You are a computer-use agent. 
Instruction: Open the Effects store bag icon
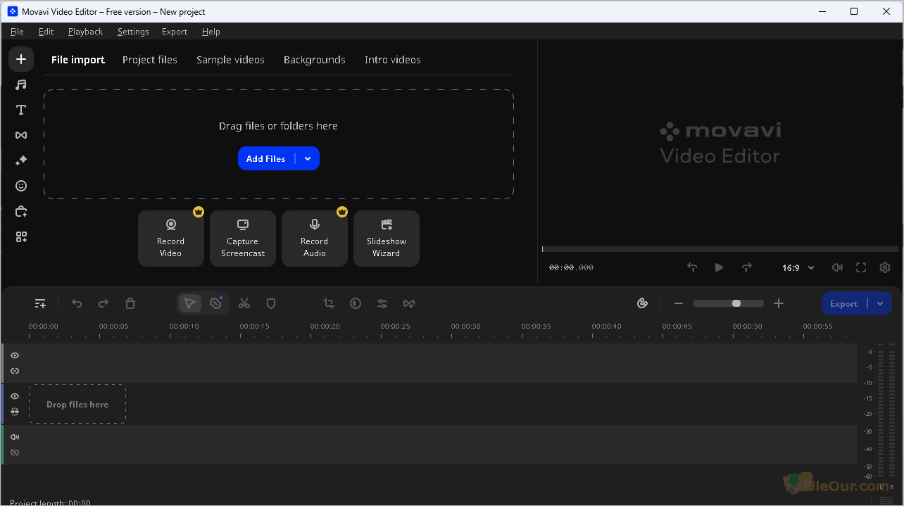pyautogui.click(x=21, y=211)
